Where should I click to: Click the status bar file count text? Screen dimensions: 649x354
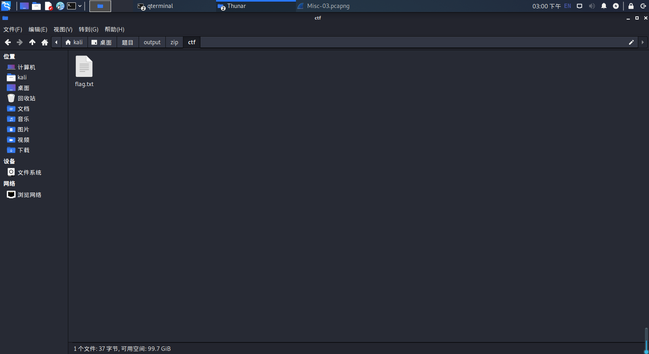pyautogui.click(x=122, y=348)
